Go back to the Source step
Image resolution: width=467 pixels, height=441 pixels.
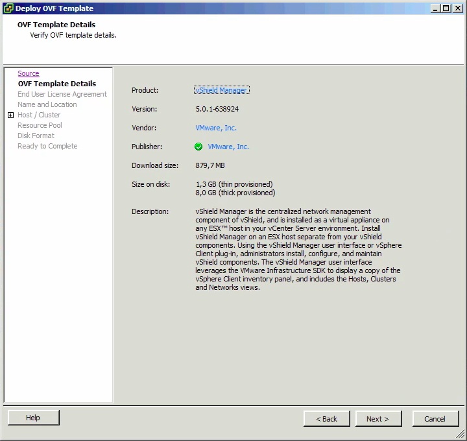[29, 73]
